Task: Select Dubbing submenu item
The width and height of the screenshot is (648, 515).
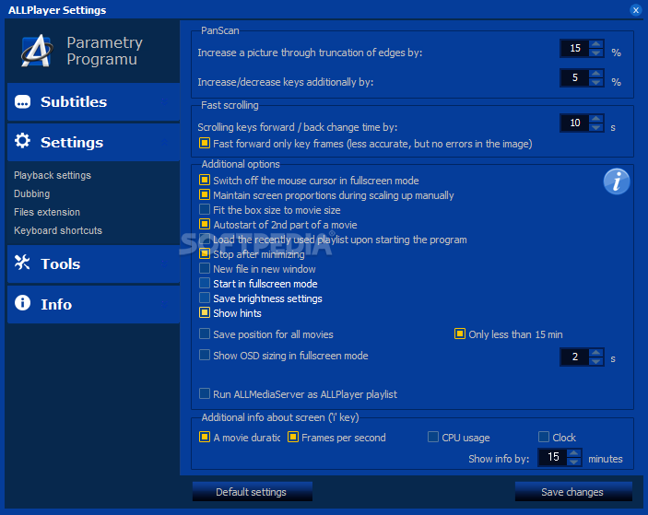Action: click(x=32, y=193)
